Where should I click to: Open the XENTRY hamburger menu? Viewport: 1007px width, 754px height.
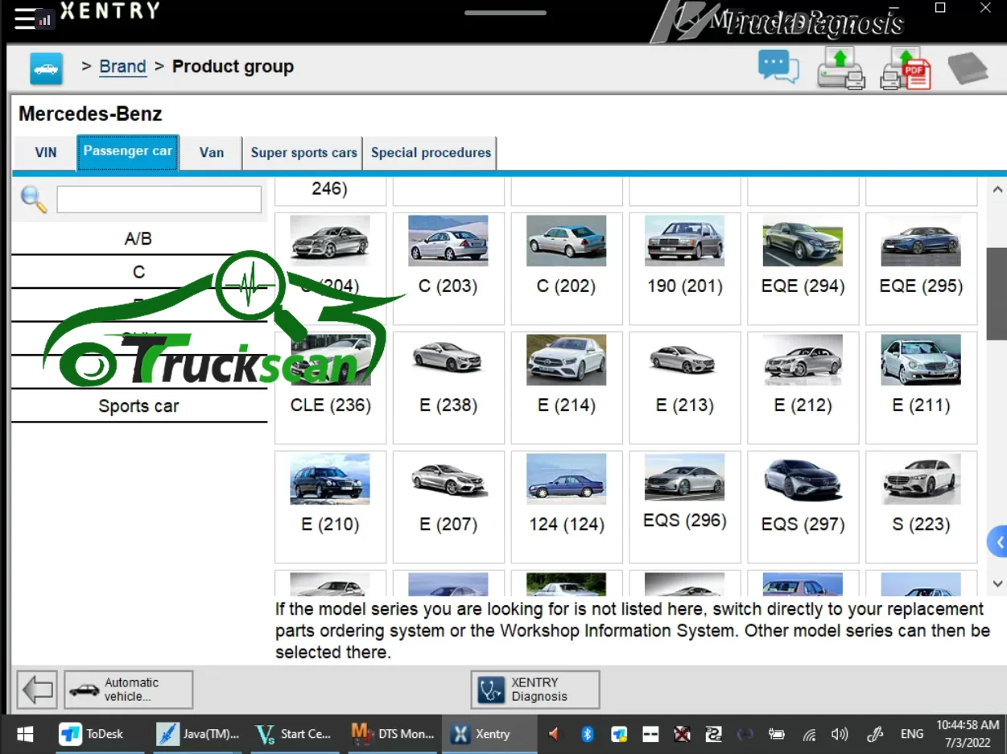click(x=26, y=19)
